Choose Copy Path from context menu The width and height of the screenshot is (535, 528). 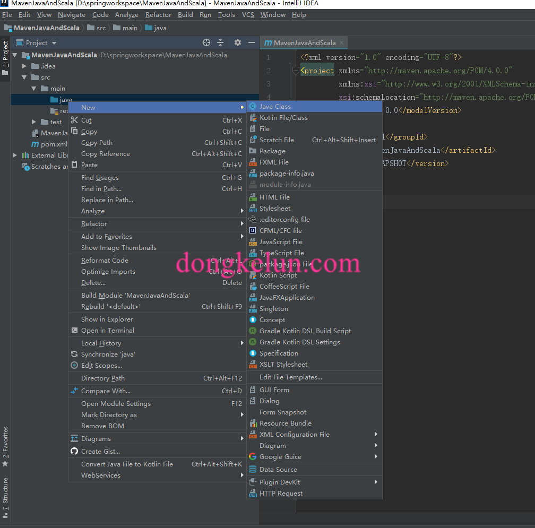click(157, 143)
